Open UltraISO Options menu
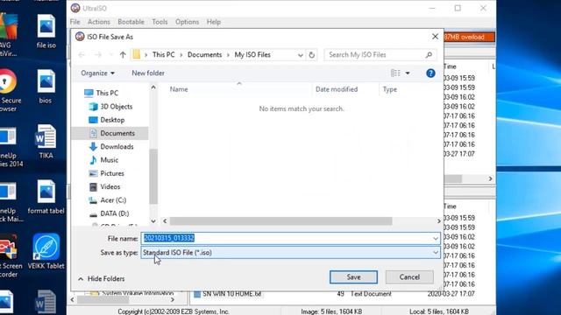The width and height of the screenshot is (561, 315). click(x=187, y=22)
